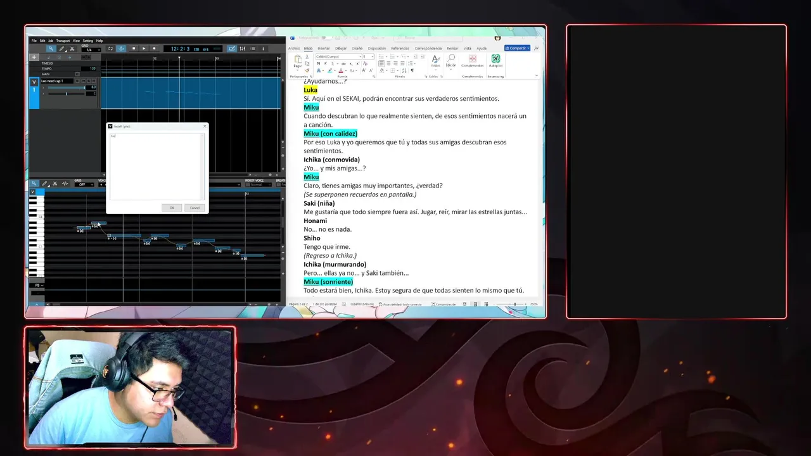Viewport: 811px width, 456px height.
Task: Open the Edición search menu in Word
Action: coord(450,61)
